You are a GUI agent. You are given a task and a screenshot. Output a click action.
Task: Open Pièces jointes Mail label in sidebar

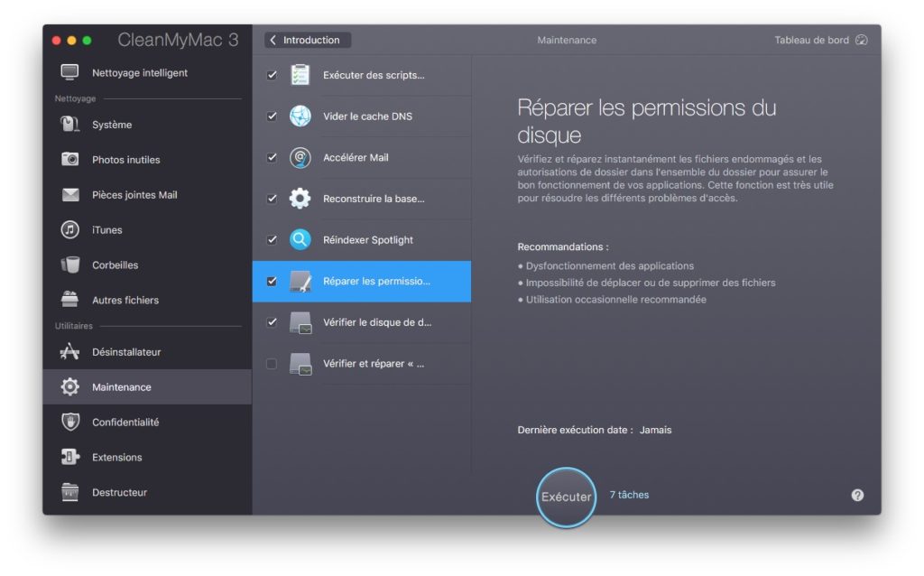tap(134, 194)
